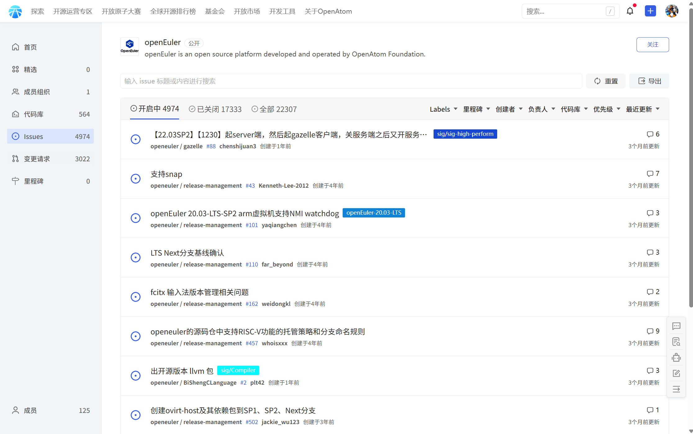Open 成员 at sidebar bottom
The image size is (693, 434).
tap(50, 410)
